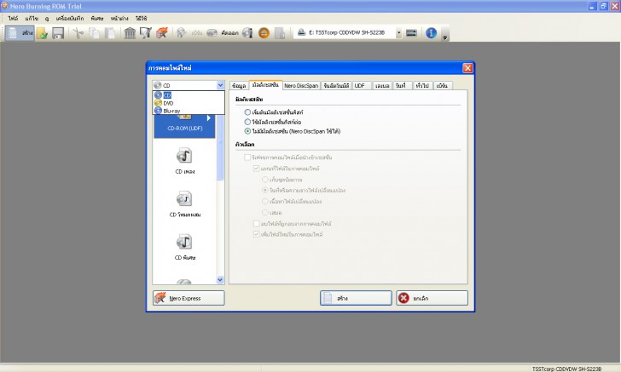Select Start multisession disc radio button
The height and width of the screenshot is (372, 621).
pyautogui.click(x=247, y=112)
